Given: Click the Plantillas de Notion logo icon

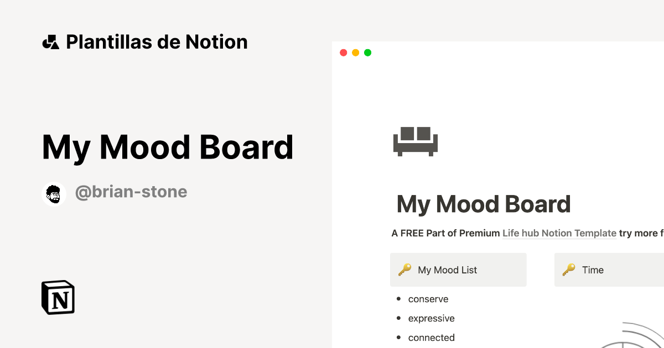Looking at the screenshot, I should point(51,41).
